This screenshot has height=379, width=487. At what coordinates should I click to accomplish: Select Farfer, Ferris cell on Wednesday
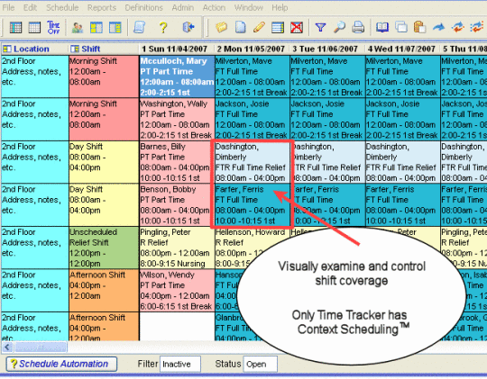click(403, 205)
